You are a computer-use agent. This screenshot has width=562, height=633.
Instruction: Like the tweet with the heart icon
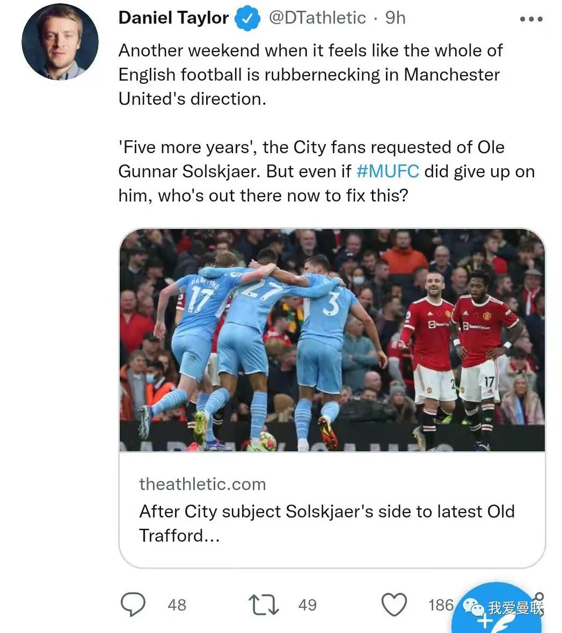click(x=393, y=604)
